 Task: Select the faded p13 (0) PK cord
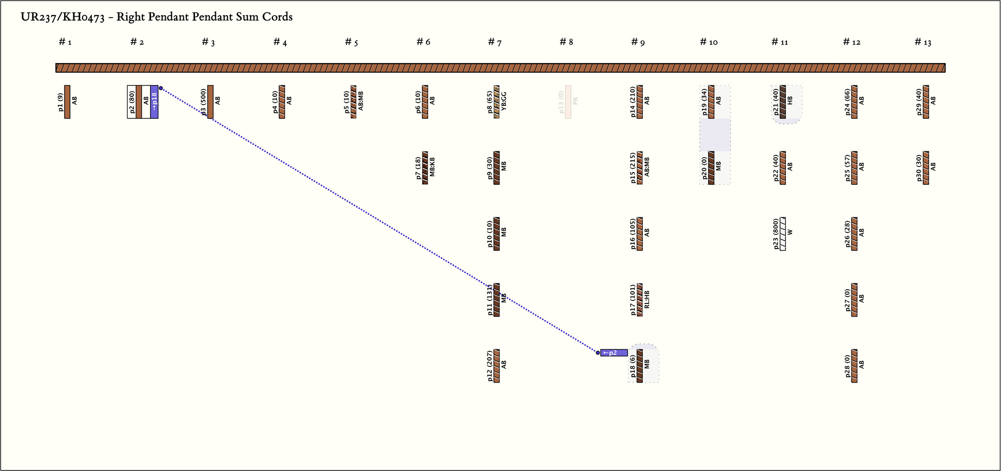click(568, 102)
